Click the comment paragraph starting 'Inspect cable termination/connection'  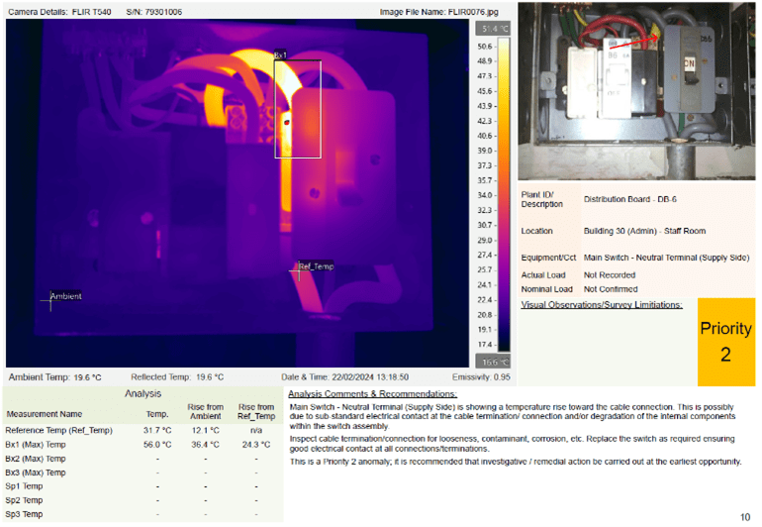click(513, 444)
